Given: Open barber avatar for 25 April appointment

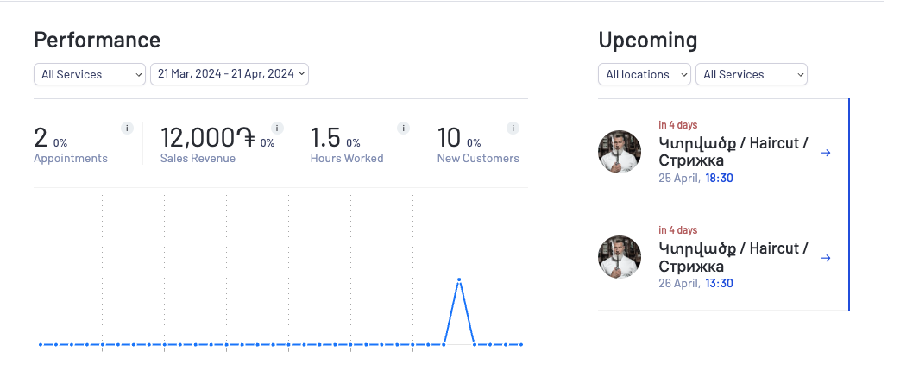Looking at the screenshot, I should 620,152.
